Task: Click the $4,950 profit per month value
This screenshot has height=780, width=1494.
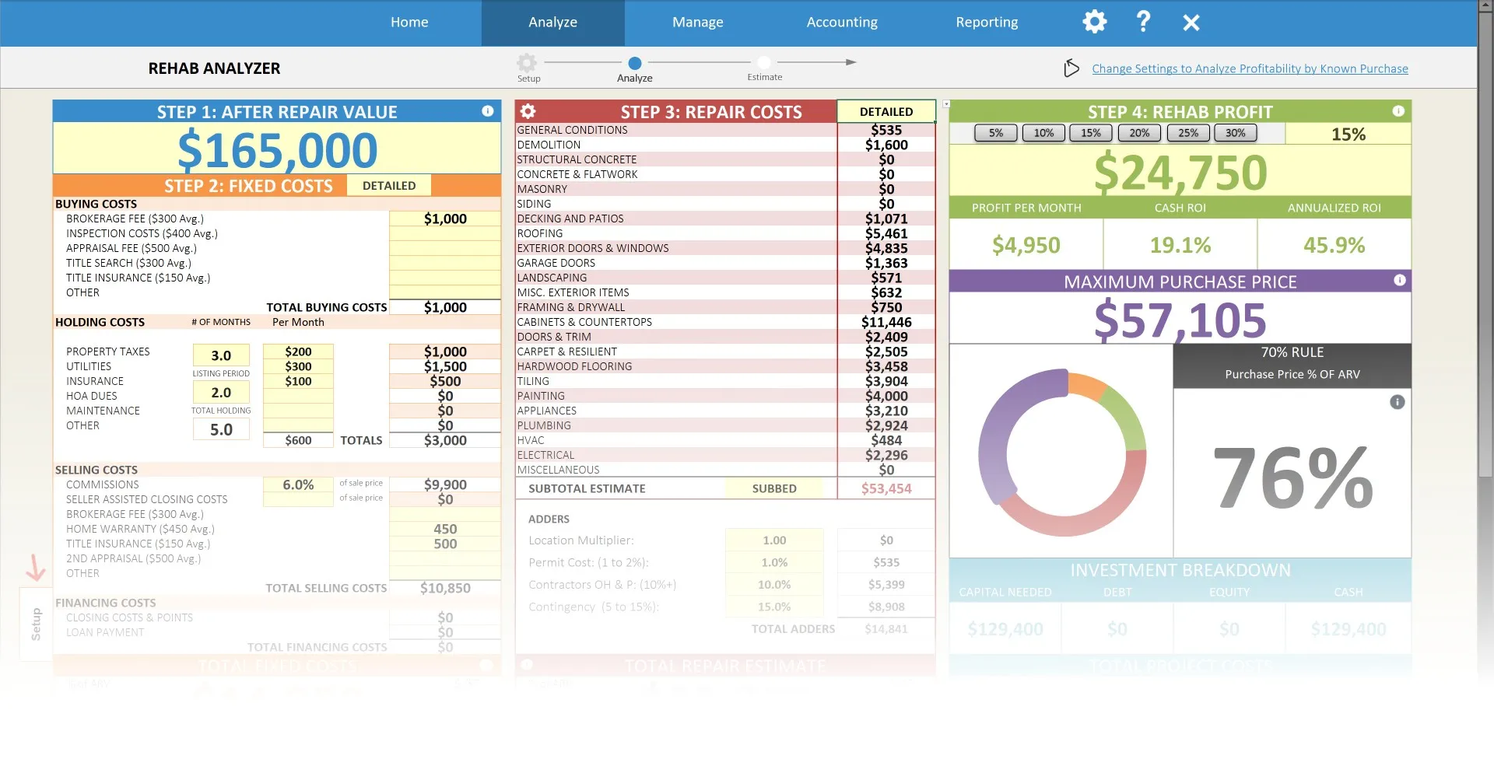Action: click(1026, 245)
